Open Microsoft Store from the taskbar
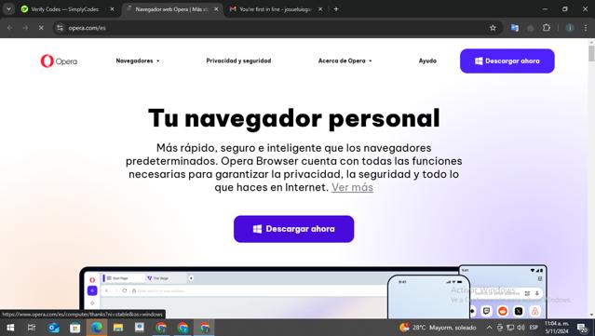 pyautogui.click(x=74, y=328)
